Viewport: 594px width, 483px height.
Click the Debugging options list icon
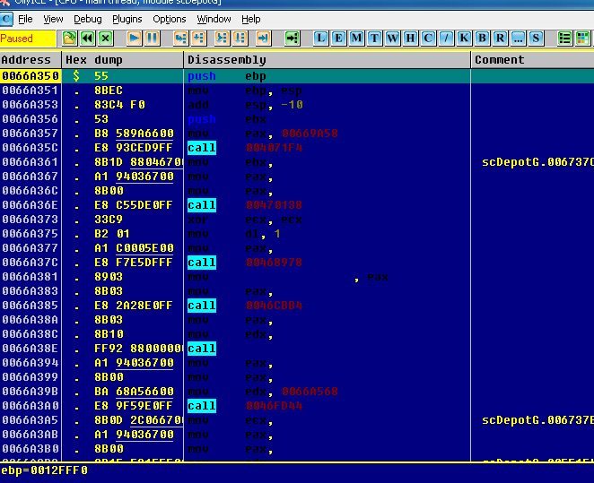pos(564,39)
